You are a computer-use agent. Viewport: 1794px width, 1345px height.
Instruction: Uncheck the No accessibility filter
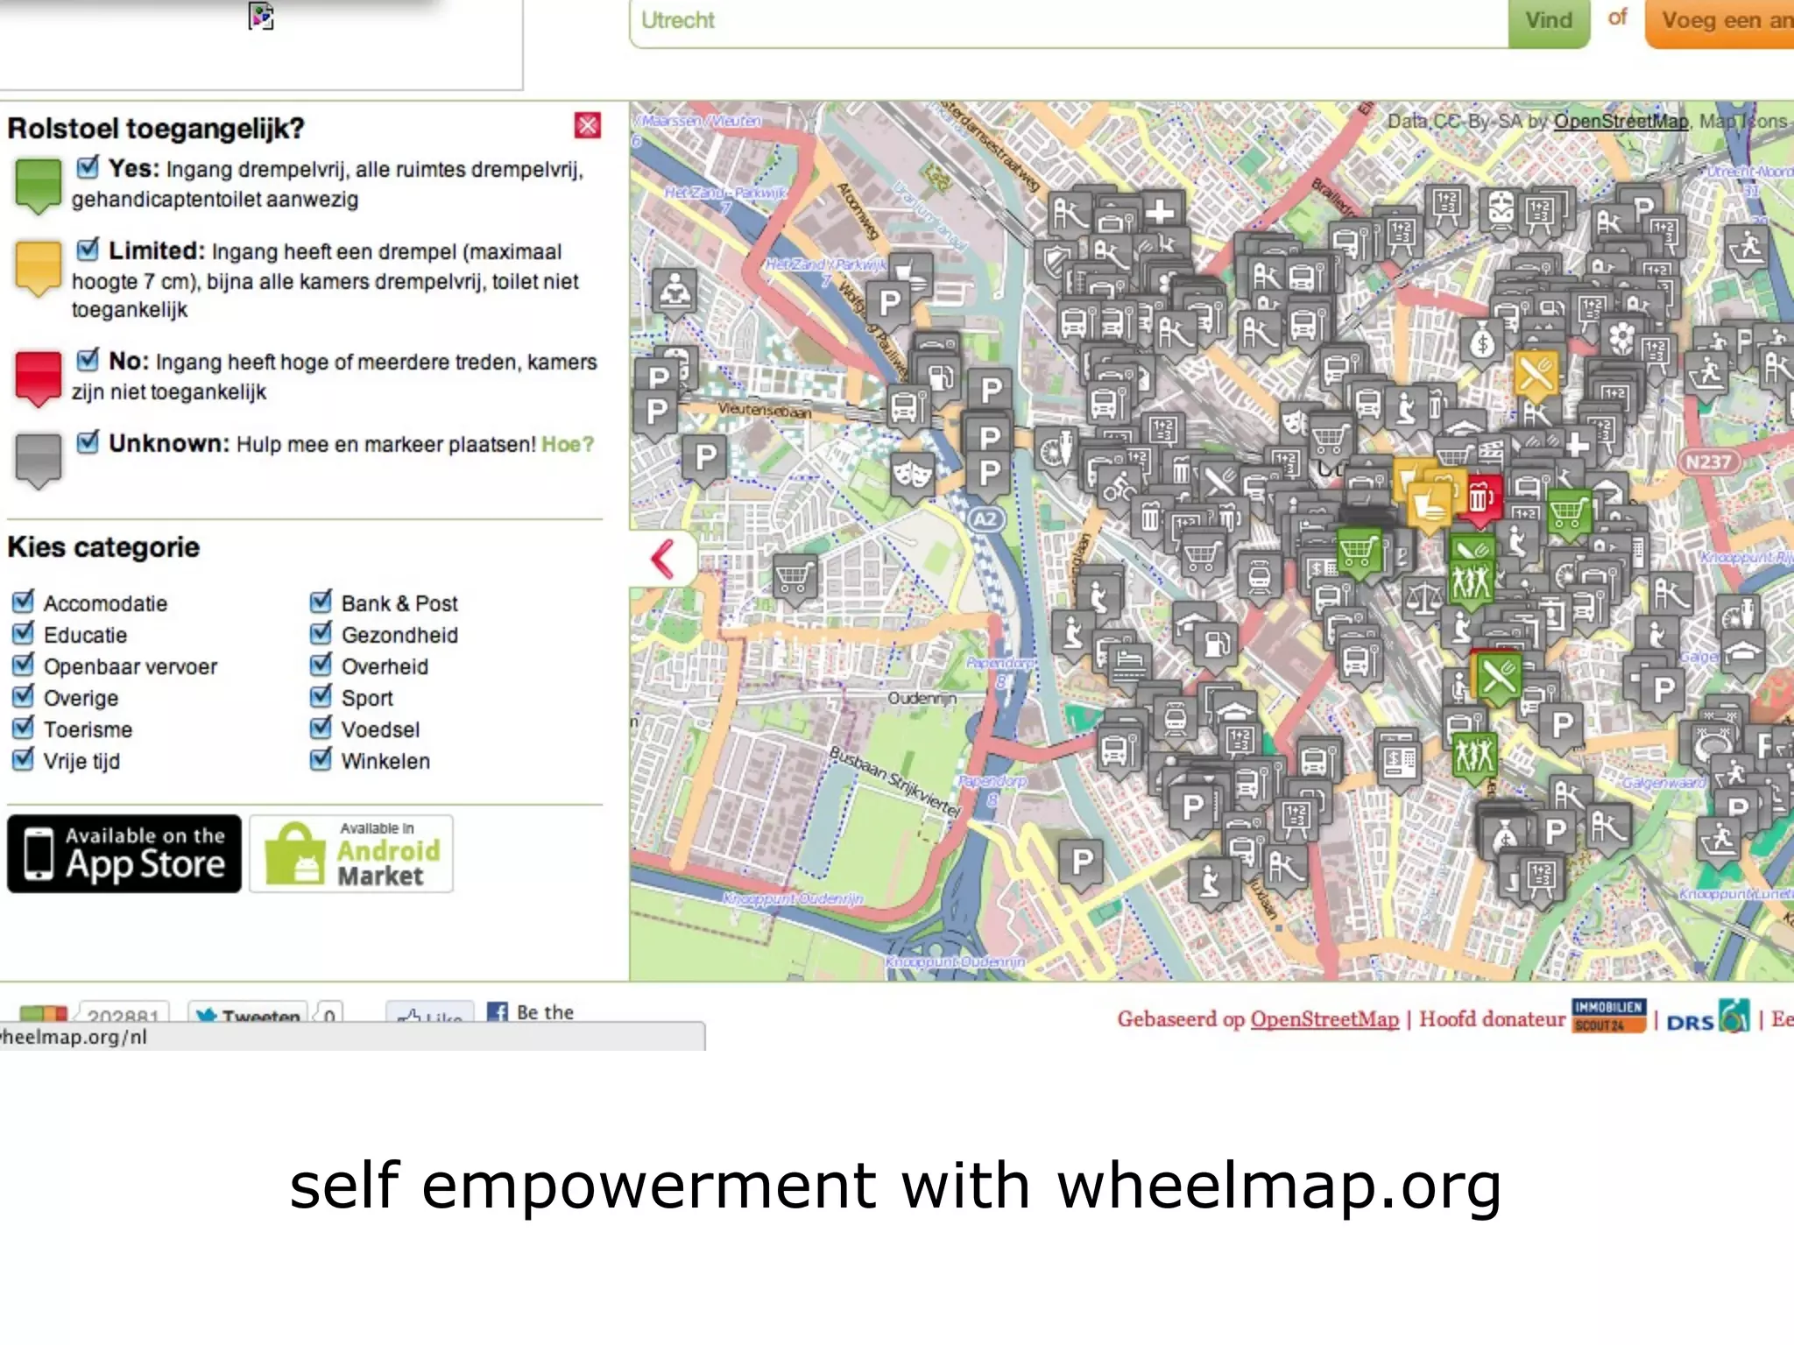pyautogui.click(x=88, y=359)
